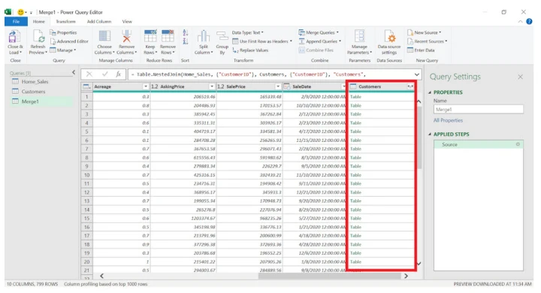Select row number 10
Image resolution: width=541 pixels, height=293 pixels.
pos(87,175)
